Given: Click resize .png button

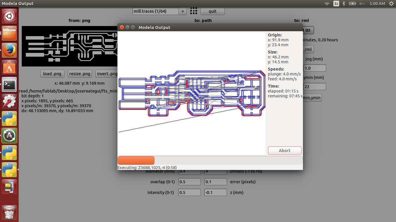Looking at the screenshot, I should pos(80,74).
